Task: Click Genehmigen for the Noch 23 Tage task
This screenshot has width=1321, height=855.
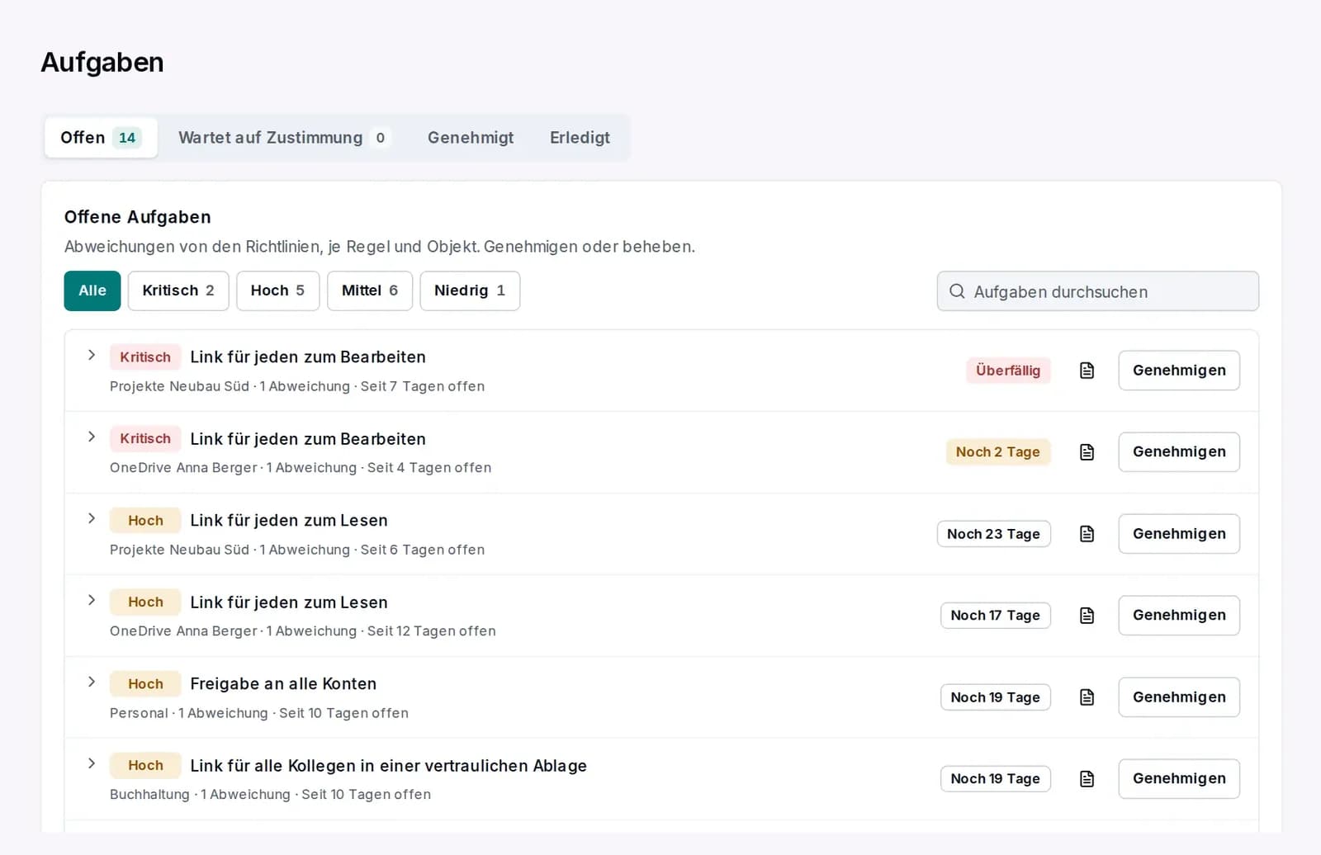Action: click(x=1179, y=534)
